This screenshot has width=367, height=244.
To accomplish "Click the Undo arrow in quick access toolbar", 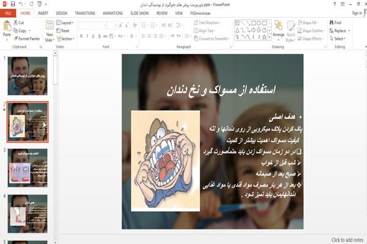I will click(21, 4).
